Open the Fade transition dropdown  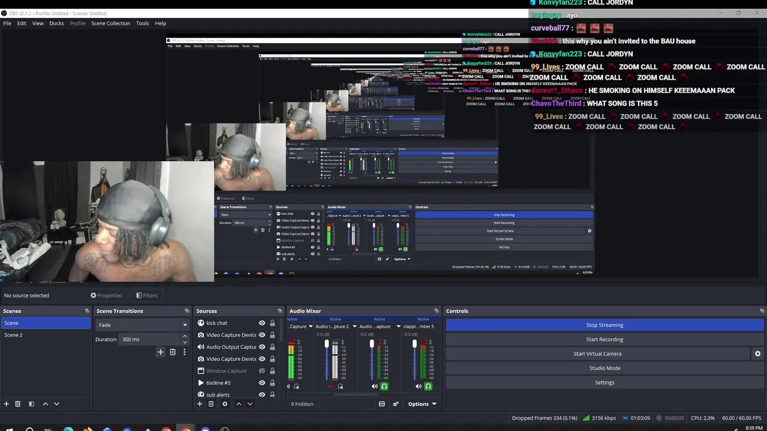143,325
